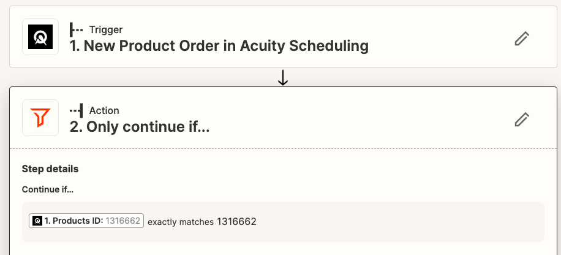Click the 'Continue if...' label

pyautogui.click(x=48, y=189)
